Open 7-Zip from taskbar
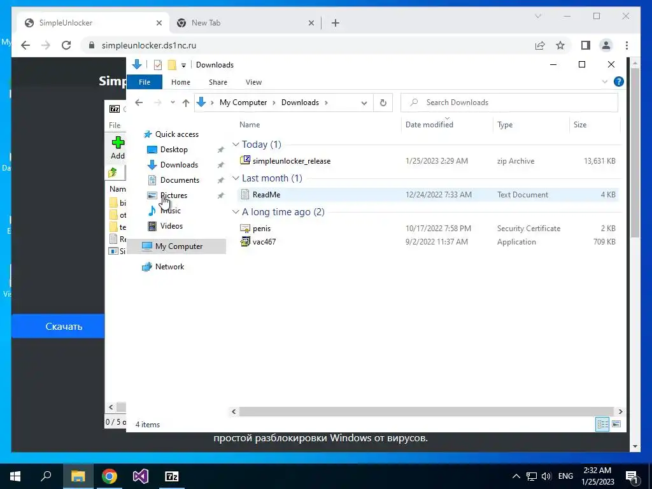 click(x=172, y=476)
